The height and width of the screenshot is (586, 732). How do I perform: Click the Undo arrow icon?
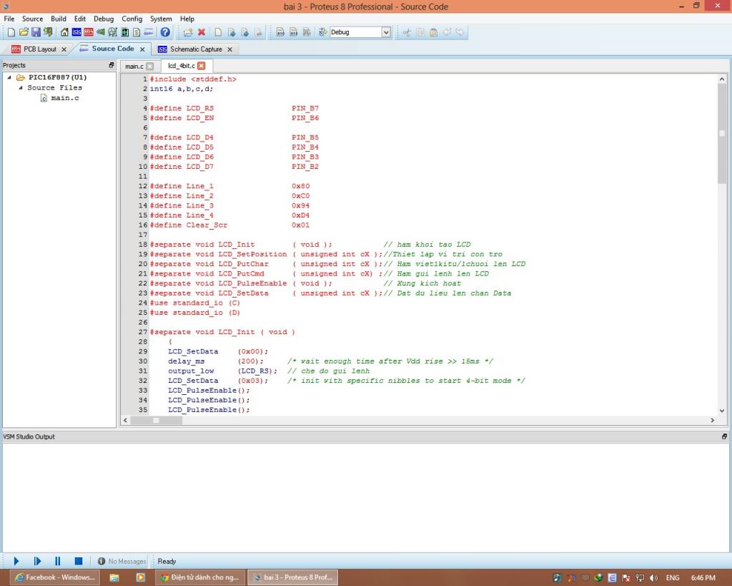tap(447, 32)
